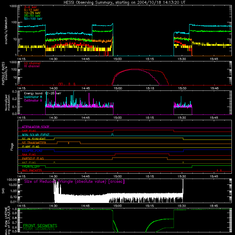
Task: Select the SC_IN_SUNLIGHT flag label
Action: coord(34,139)
